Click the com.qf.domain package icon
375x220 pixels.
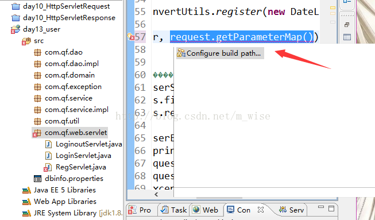(x=37, y=75)
